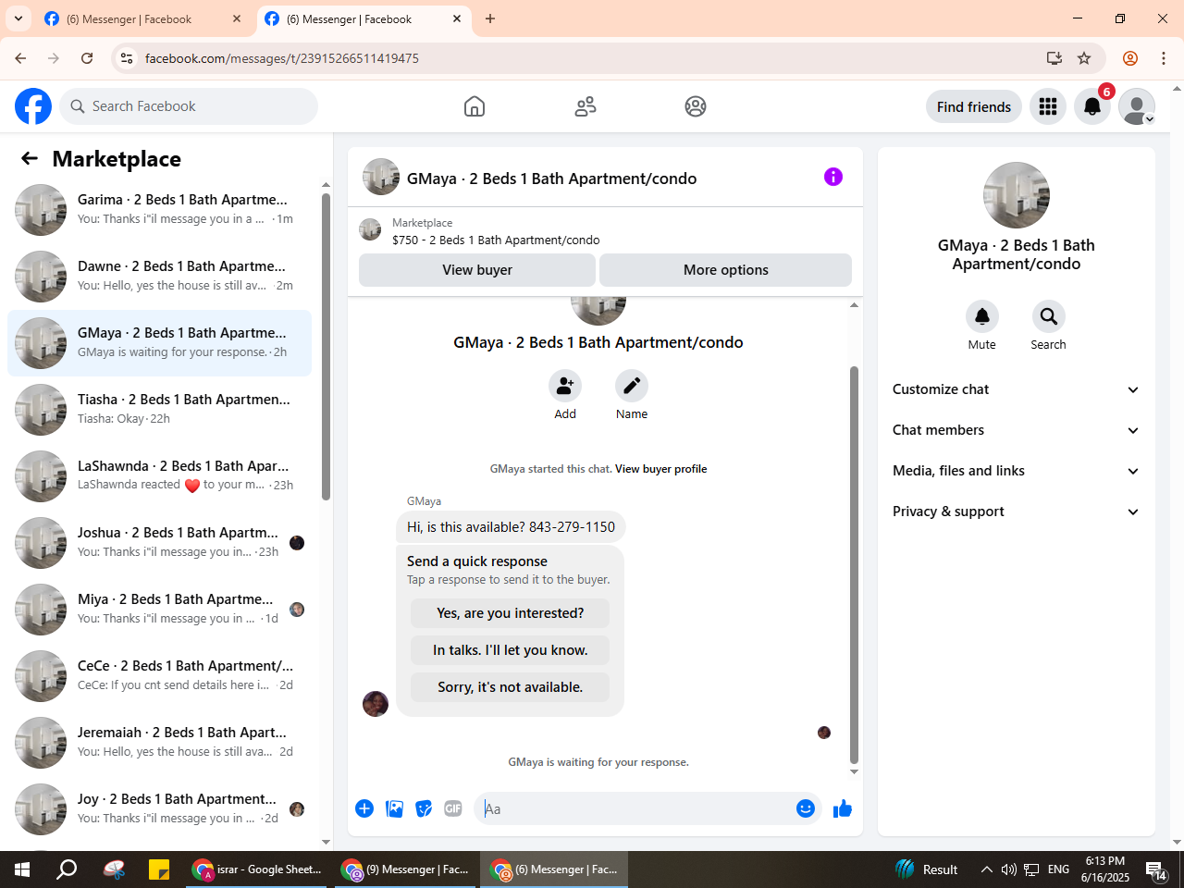Open the install app icon in the address bar
The image size is (1184, 888).
pyautogui.click(x=1054, y=58)
